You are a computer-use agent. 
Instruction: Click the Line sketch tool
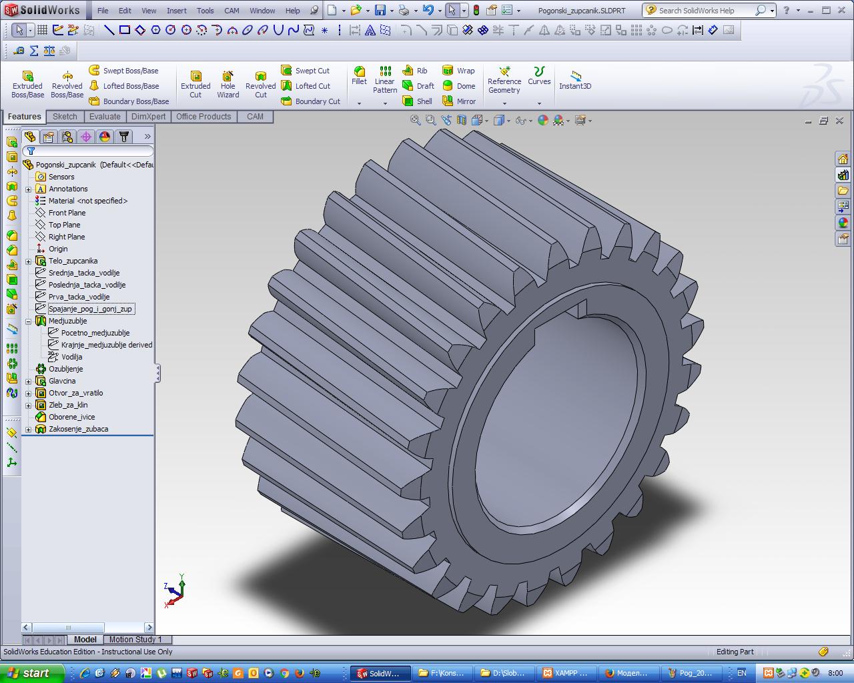(x=109, y=30)
